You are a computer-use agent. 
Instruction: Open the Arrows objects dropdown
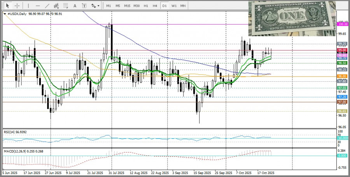[x=95, y=6]
